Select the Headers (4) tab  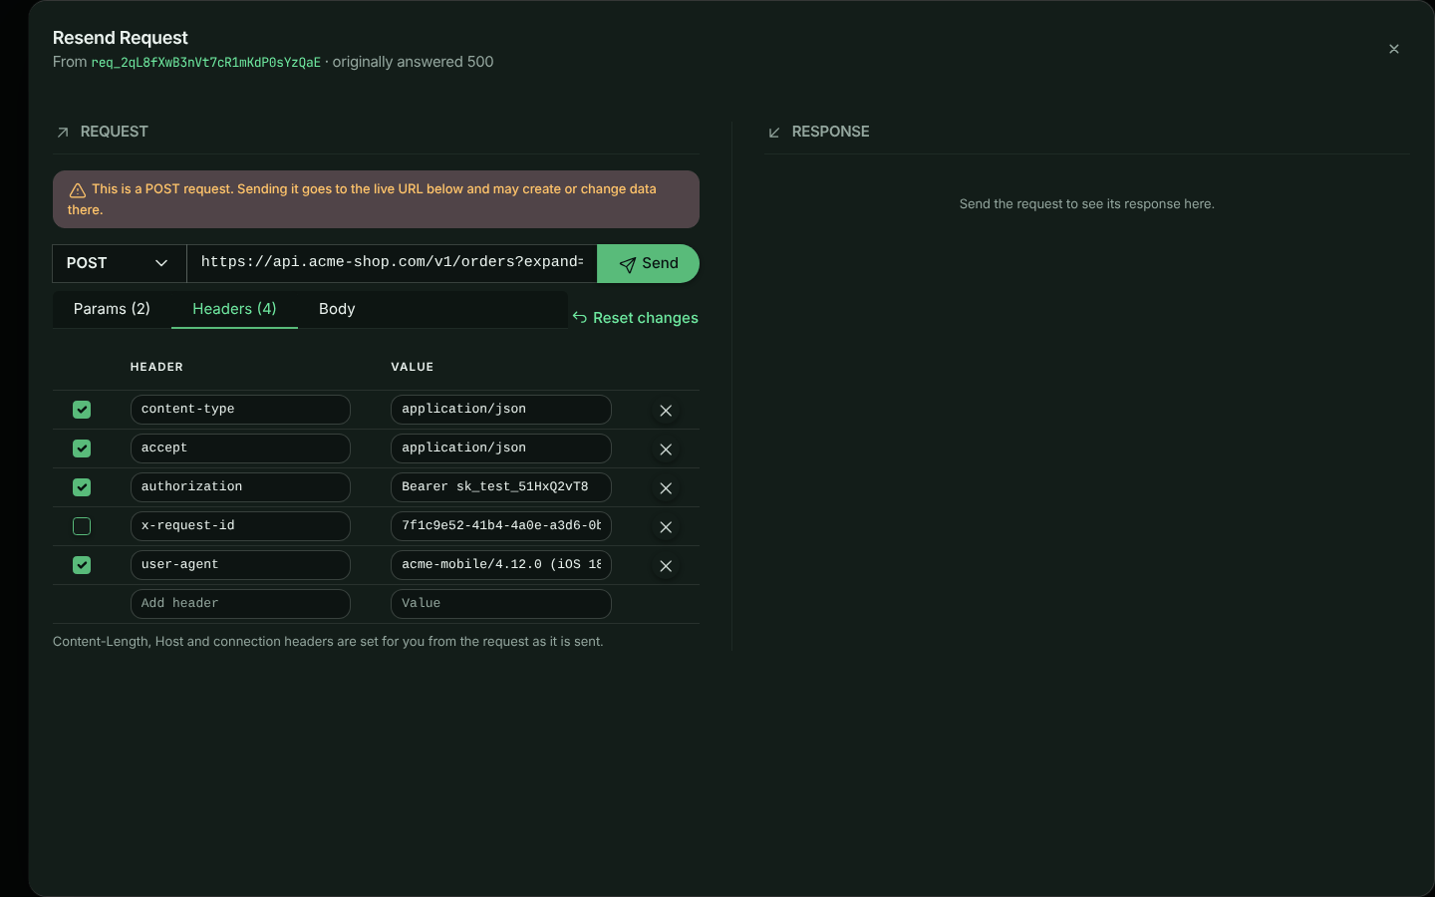(234, 309)
